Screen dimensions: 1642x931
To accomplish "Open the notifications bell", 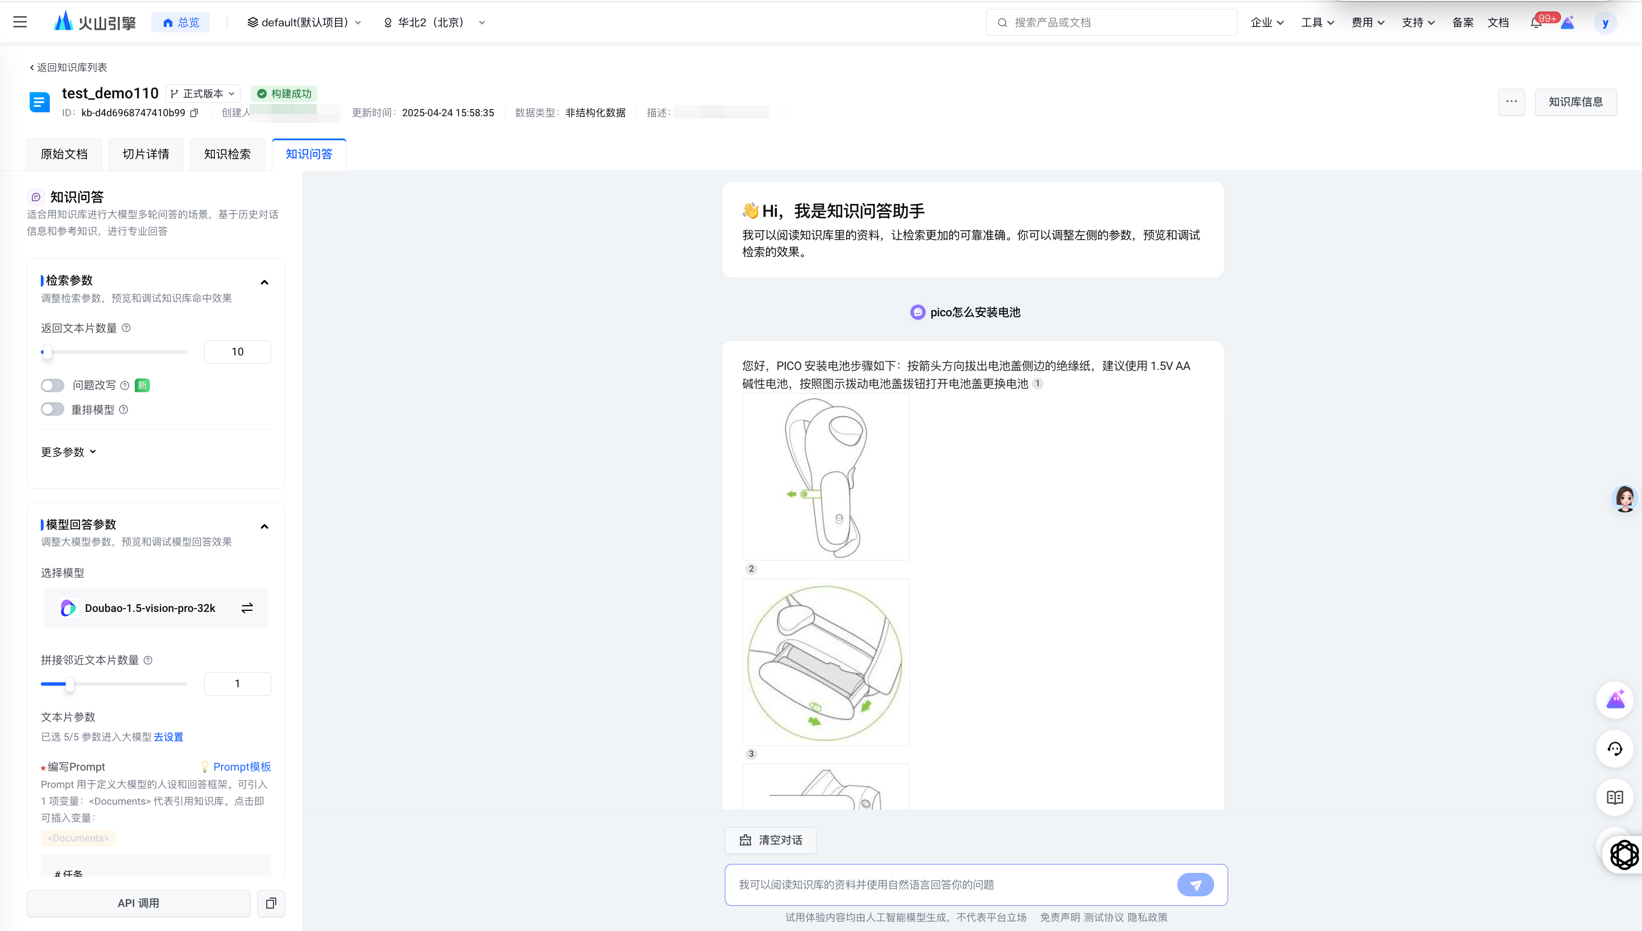I will [1536, 23].
